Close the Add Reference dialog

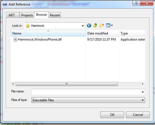click(x=147, y=3)
